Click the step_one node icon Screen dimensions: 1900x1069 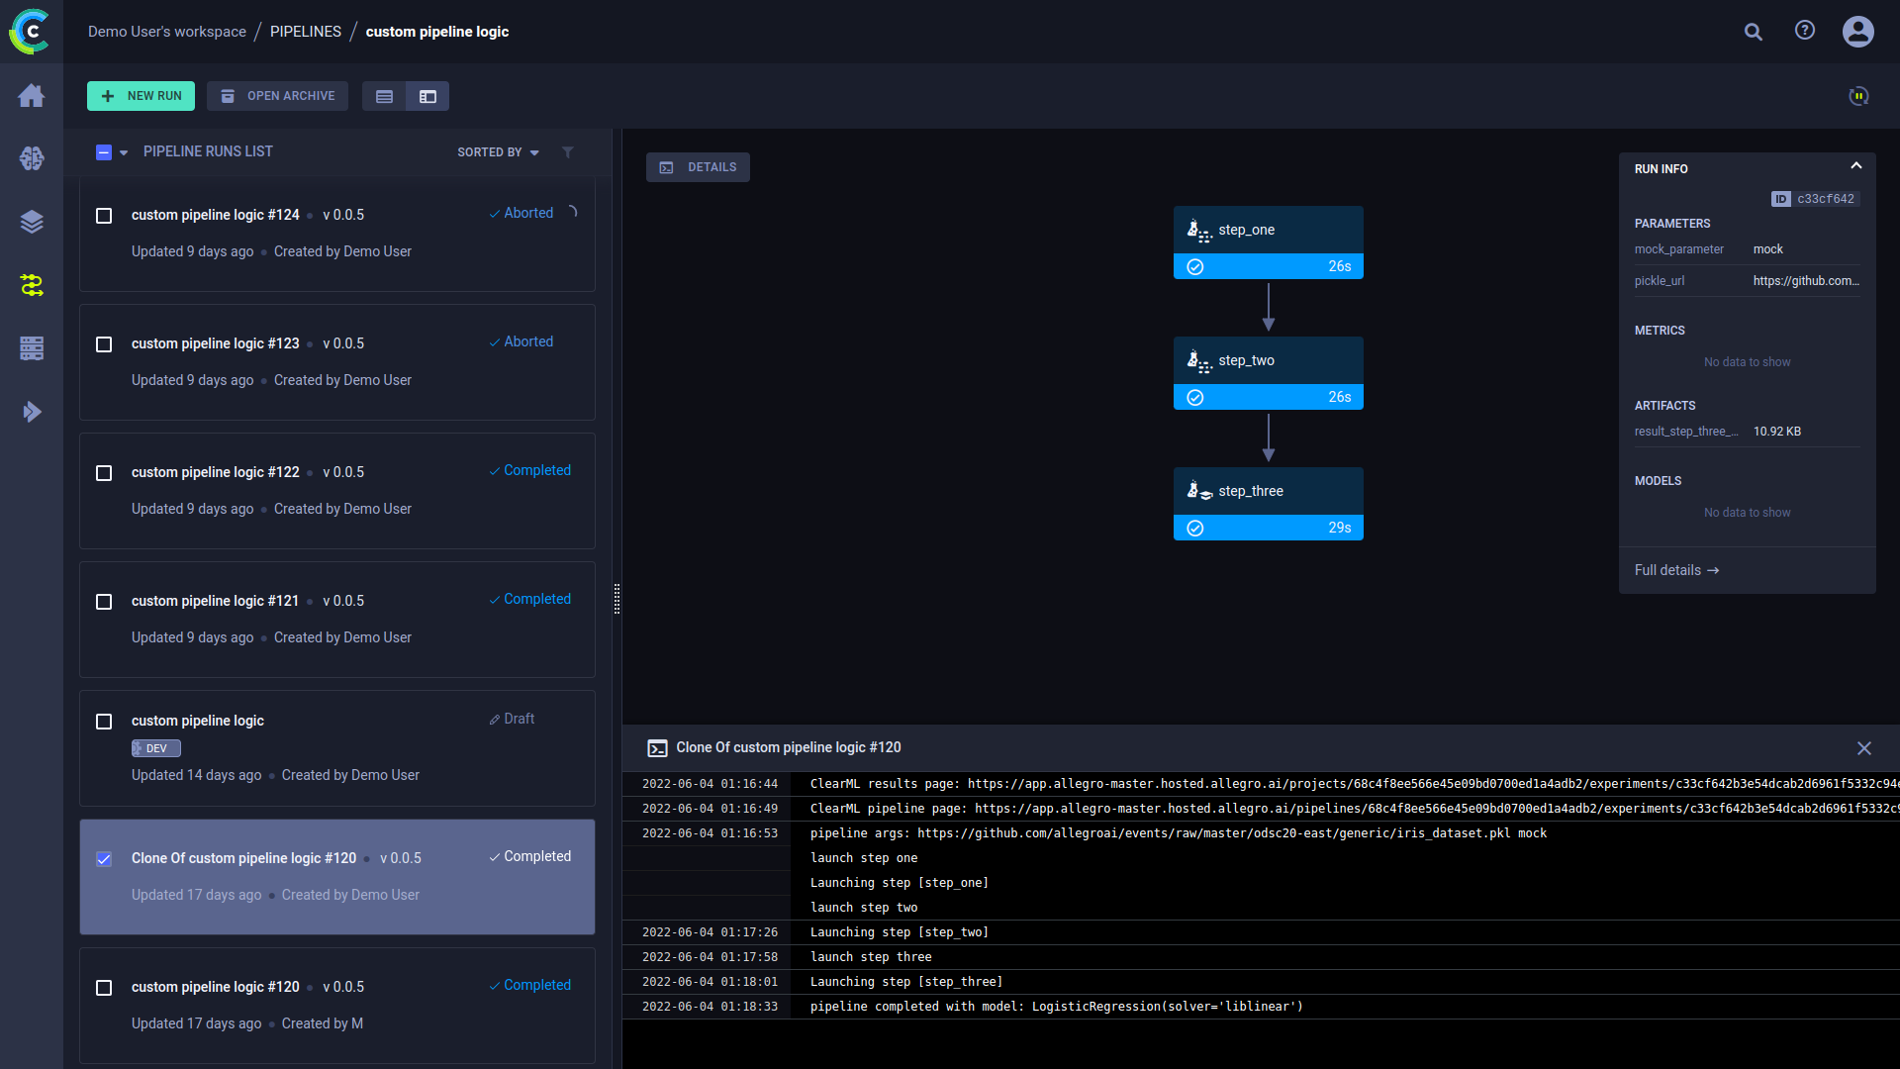click(x=1198, y=231)
